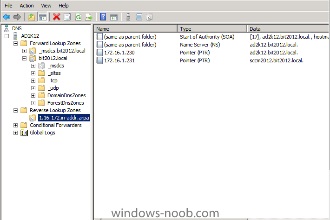The width and height of the screenshot is (330, 220).
Task: Select the DNS root node icon
Action: pos(7,28)
